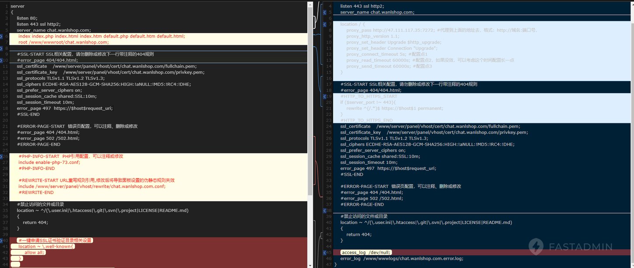634x268 pixels.
Task: Click 'access_log /dev/null;' line in right pane
Action: point(366,252)
